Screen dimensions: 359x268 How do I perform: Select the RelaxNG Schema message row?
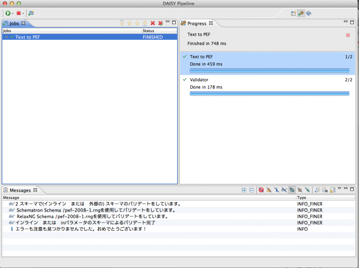pos(178,217)
